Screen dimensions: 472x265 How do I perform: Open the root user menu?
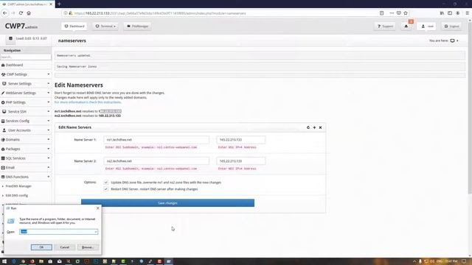[427, 26]
